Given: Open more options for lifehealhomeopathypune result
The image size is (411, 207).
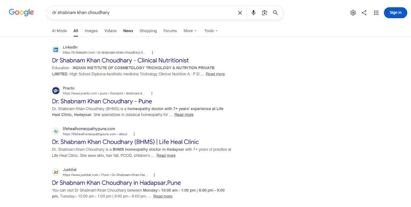Looking at the screenshot, I should pyautogui.click(x=134, y=134).
